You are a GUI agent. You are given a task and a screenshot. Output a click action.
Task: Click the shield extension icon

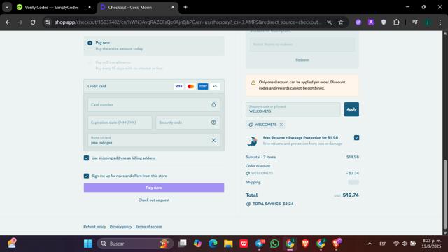[384, 22]
